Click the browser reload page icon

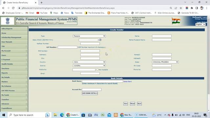pyautogui.click(x=13, y=8)
